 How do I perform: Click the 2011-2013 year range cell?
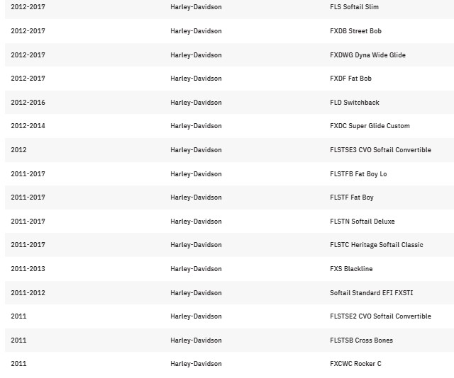click(x=28, y=269)
